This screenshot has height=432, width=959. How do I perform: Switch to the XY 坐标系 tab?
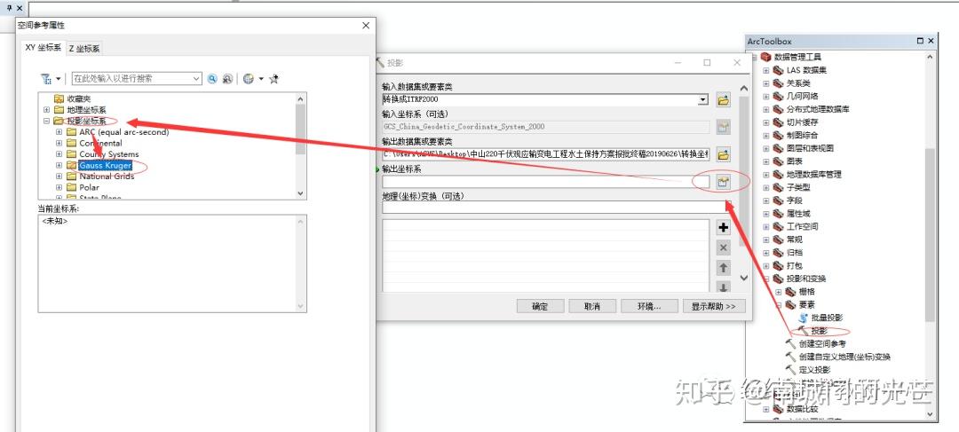[43, 47]
